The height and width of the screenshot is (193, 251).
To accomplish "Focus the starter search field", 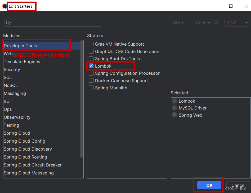I will pos(53,23).
